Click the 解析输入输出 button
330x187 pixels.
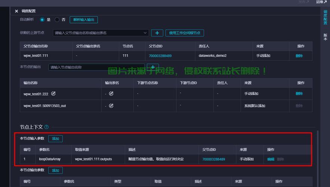pos(84,20)
